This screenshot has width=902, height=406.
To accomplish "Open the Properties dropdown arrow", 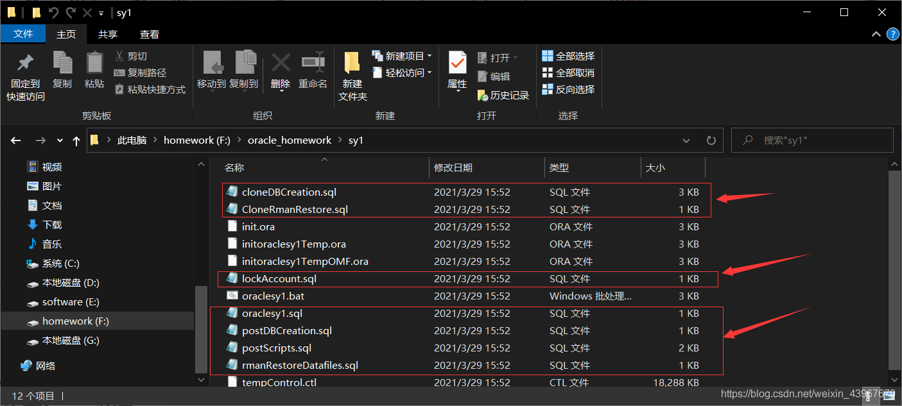I will coord(457,92).
